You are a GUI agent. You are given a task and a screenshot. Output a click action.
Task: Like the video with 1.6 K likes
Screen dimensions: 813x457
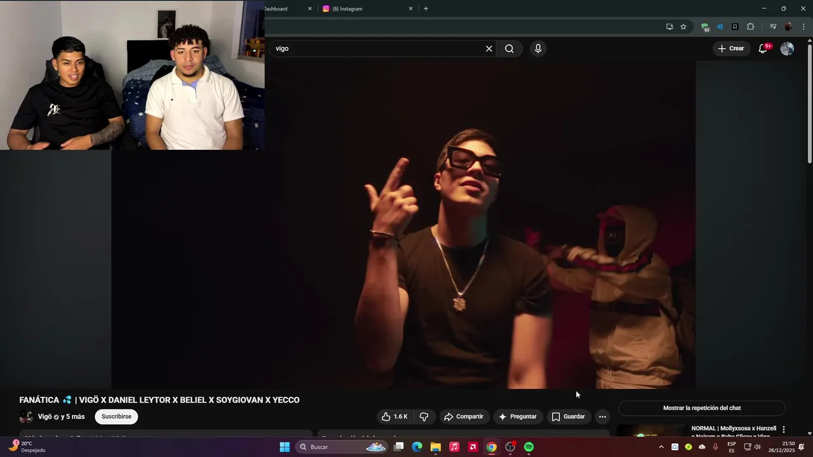tap(394, 417)
